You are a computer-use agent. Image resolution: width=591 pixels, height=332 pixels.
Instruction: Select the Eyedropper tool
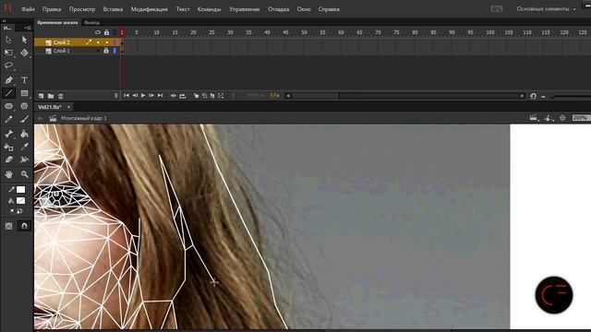point(24,147)
